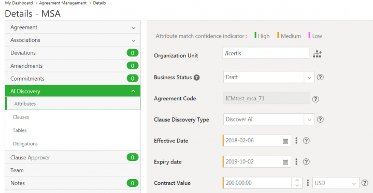Click the Business Status tracking T icon
The width and height of the screenshot is (373, 193).
pyautogui.click(x=196, y=78)
